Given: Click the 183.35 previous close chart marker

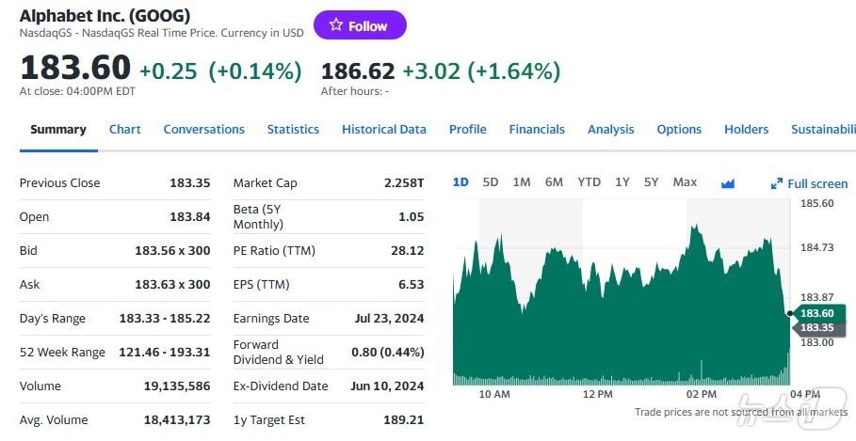Looking at the screenshot, I should pyautogui.click(x=816, y=327).
